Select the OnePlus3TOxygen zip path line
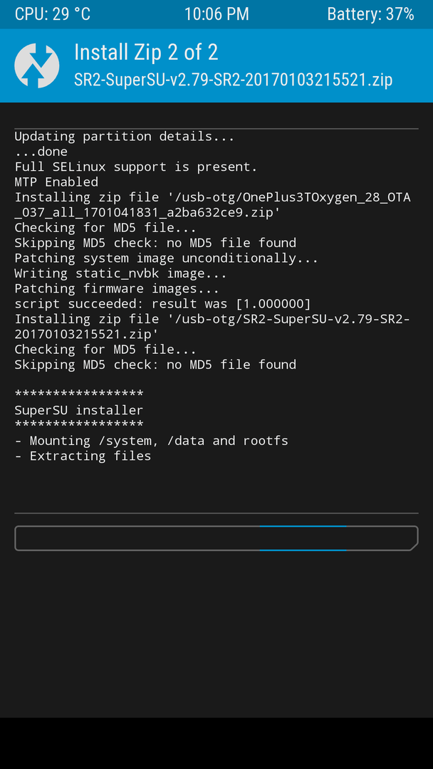Screen dimensions: 433x769 click(213, 205)
